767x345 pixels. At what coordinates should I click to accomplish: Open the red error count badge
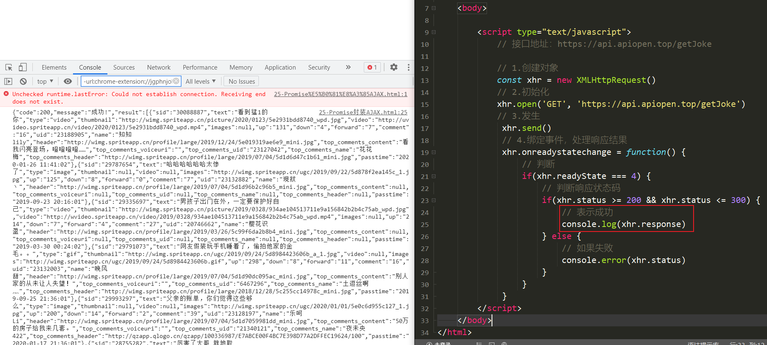tap(372, 67)
